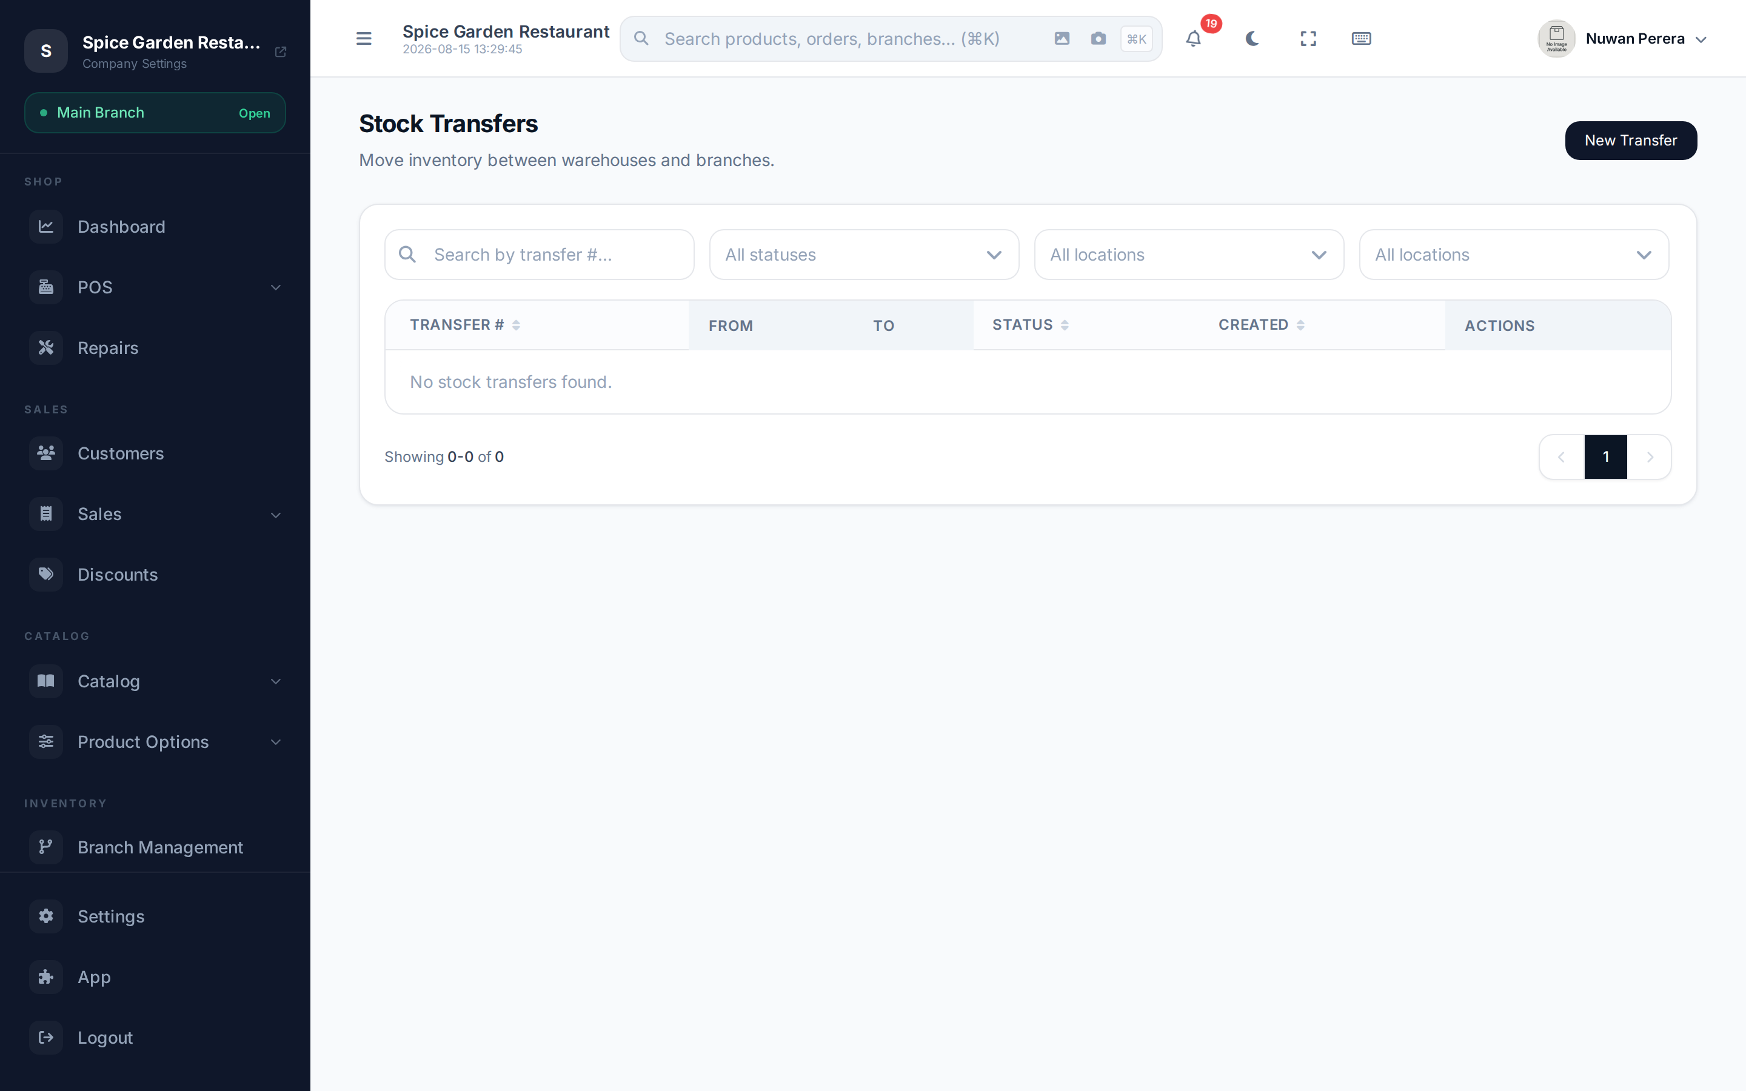Sort by Status column
1746x1091 pixels.
[x=1030, y=325]
